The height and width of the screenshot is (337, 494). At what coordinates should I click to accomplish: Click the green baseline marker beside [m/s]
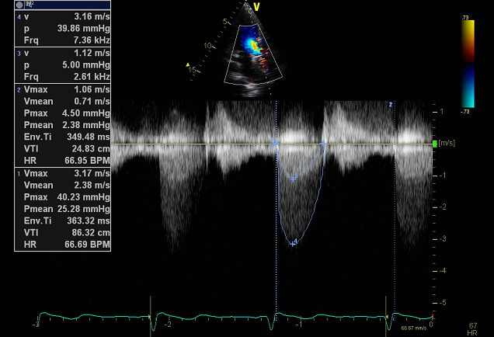tap(434, 144)
